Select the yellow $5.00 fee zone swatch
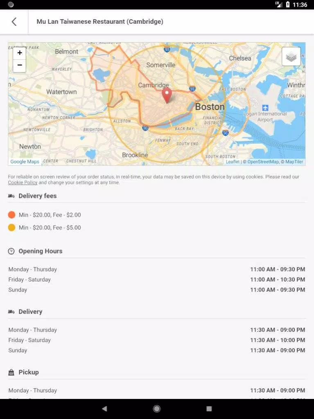 (x=11, y=228)
